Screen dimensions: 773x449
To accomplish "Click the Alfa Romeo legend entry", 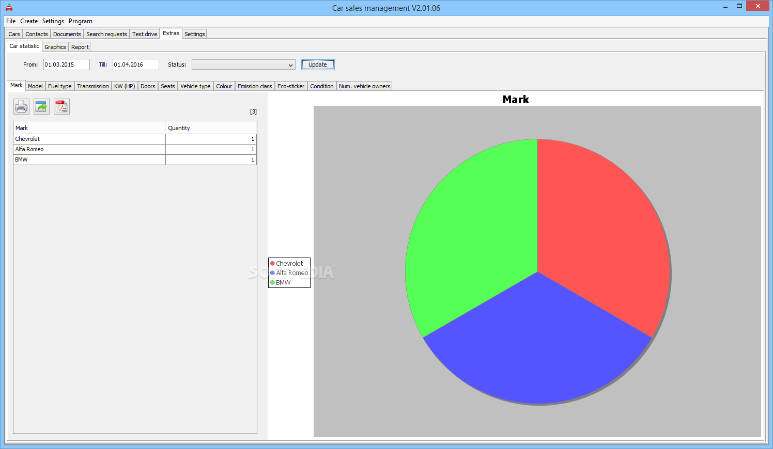I will coord(289,273).
